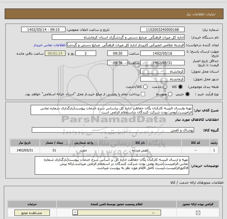Click the ردیف column header
The image size is (227, 219).
tap(214, 143)
